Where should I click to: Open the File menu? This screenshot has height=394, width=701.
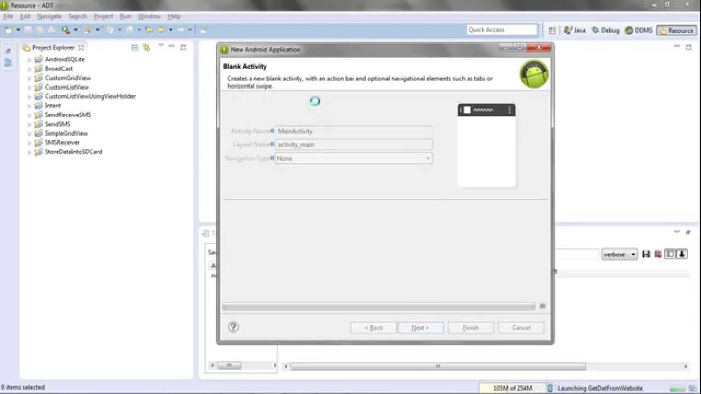coord(8,16)
